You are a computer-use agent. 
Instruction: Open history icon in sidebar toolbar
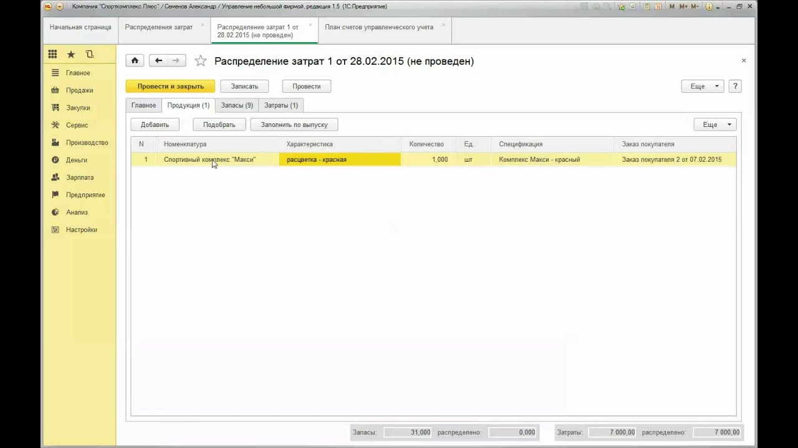(90, 54)
